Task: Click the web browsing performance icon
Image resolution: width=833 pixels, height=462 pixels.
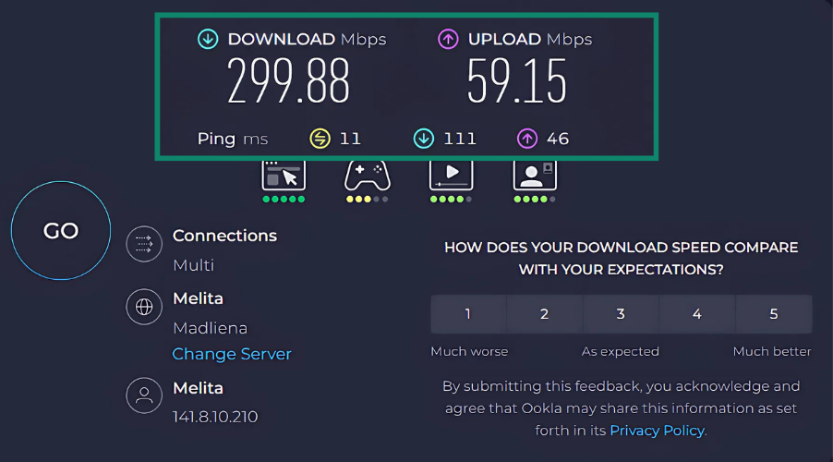Action: [x=284, y=175]
